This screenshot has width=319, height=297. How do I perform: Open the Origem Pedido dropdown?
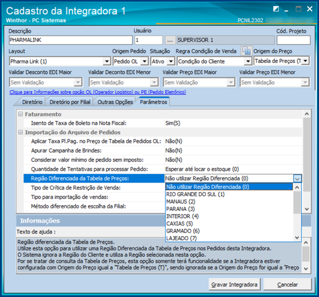click(144, 61)
